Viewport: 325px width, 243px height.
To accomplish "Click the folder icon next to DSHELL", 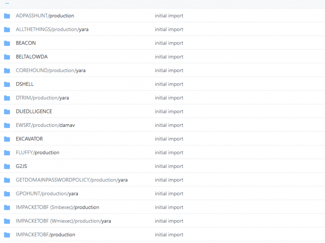I will (x=7, y=84).
